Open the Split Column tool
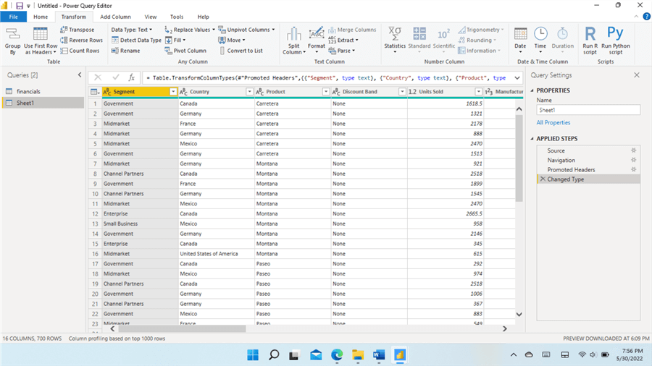 pos(294,41)
